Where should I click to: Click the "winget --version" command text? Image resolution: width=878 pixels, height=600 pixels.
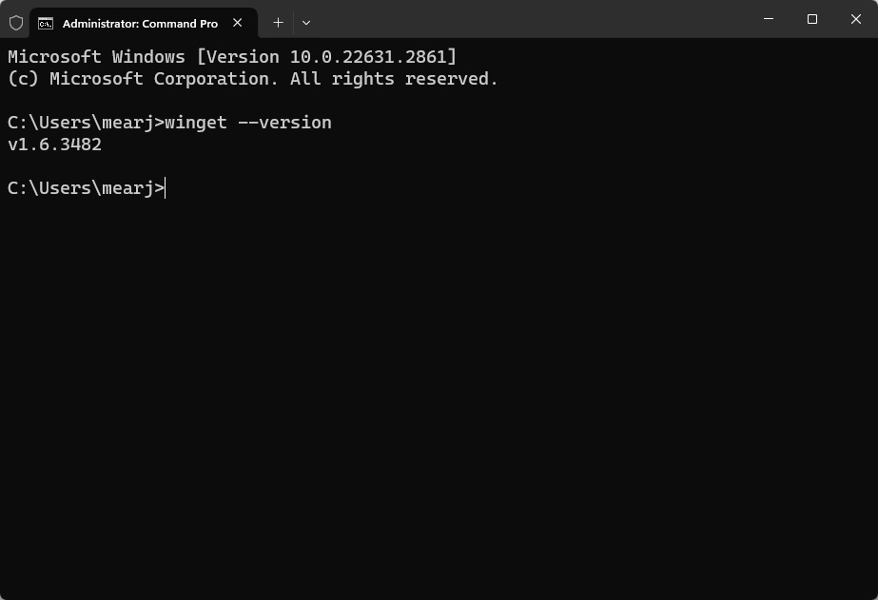click(x=247, y=123)
